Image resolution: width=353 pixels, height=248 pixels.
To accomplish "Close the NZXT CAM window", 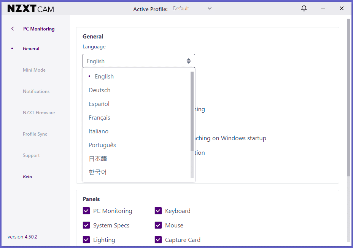I will (342, 8).
